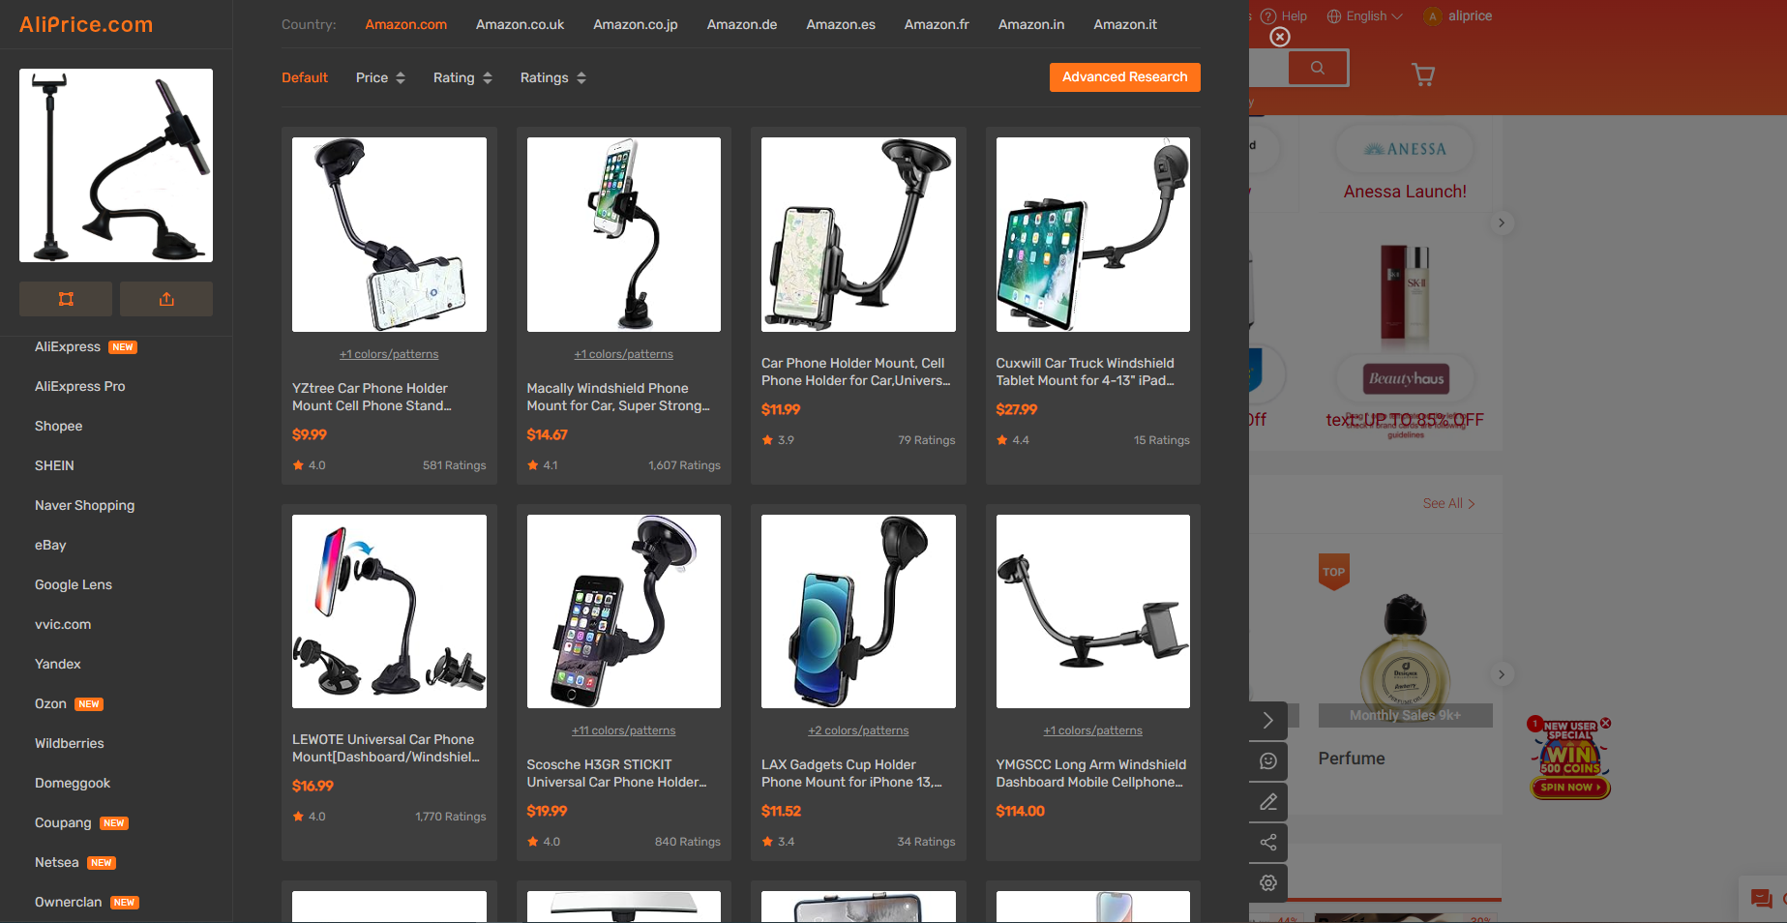Click the See All link

[x=1448, y=503]
